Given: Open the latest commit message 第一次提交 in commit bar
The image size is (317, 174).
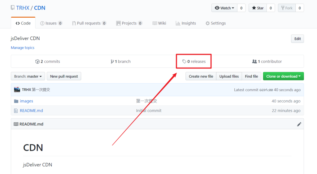Looking at the screenshot, I should 41,89.
